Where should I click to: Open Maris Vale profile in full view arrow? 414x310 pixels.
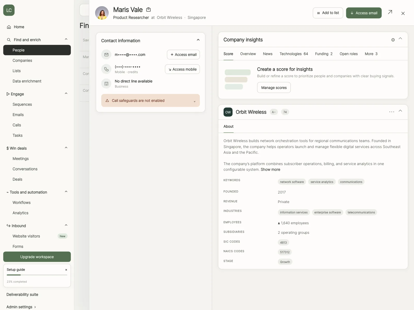(x=390, y=12)
